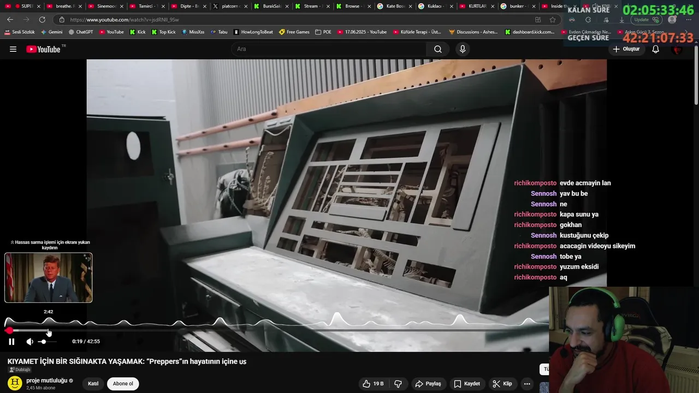Image resolution: width=699 pixels, height=393 pixels.
Task: Adjust the video volume slider
Action: (x=48, y=342)
